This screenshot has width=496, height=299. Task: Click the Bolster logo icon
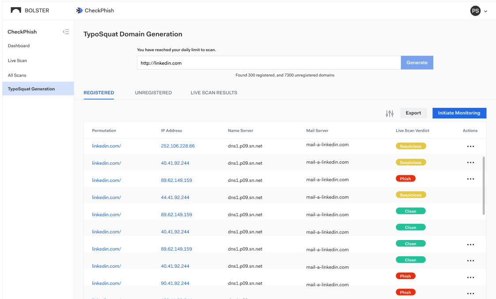point(15,10)
